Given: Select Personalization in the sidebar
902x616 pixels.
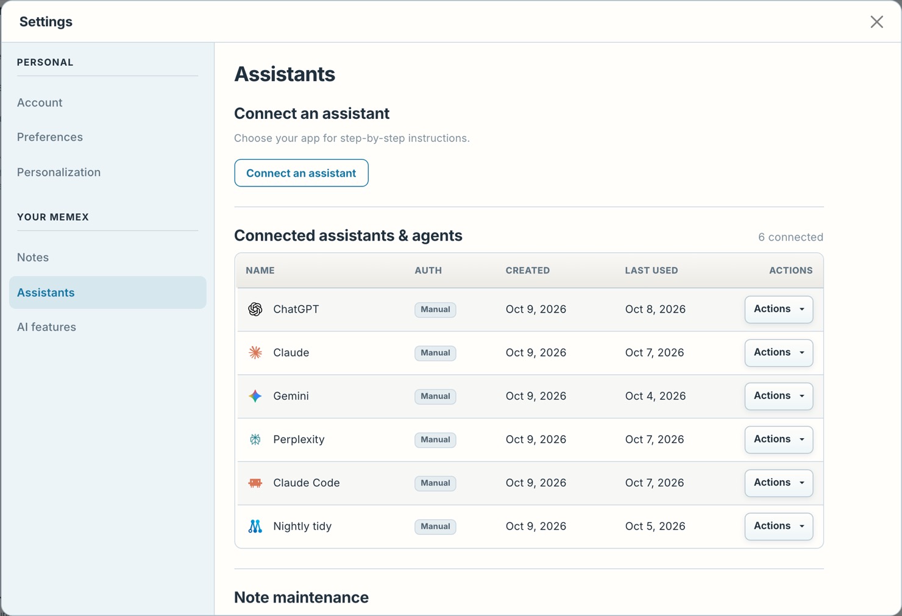Looking at the screenshot, I should pos(59,172).
